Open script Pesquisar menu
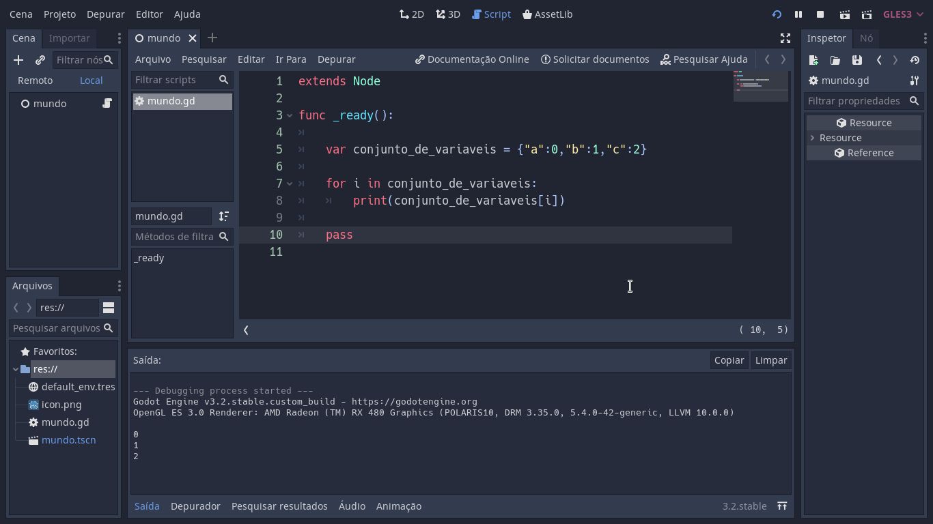The image size is (933, 524). (204, 59)
